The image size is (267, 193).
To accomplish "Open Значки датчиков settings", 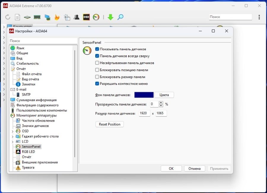I will 35,126.
